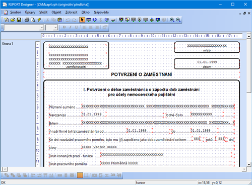The height and width of the screenshot is (185, 252).
Task: Click the blue picture insert icon
Action: point(158,20)
